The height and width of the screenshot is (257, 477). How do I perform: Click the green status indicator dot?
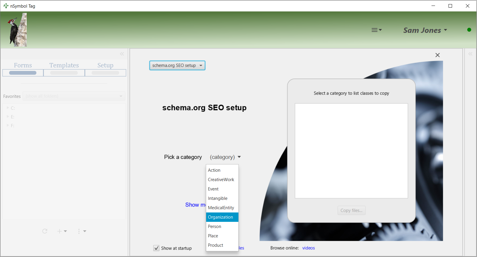(x=469, y=30)
